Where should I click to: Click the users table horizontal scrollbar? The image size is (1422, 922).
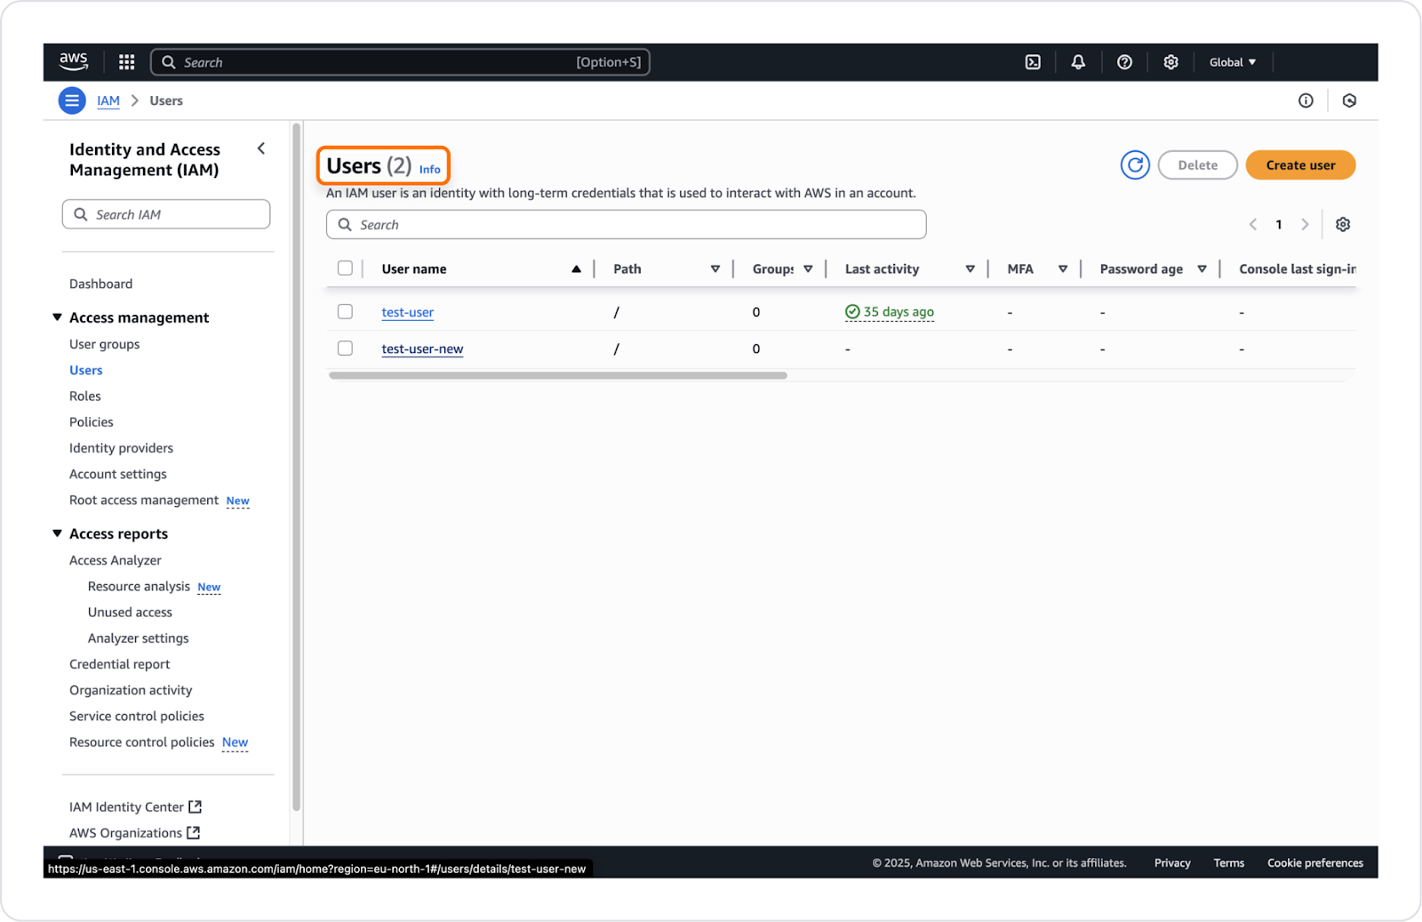558,375
